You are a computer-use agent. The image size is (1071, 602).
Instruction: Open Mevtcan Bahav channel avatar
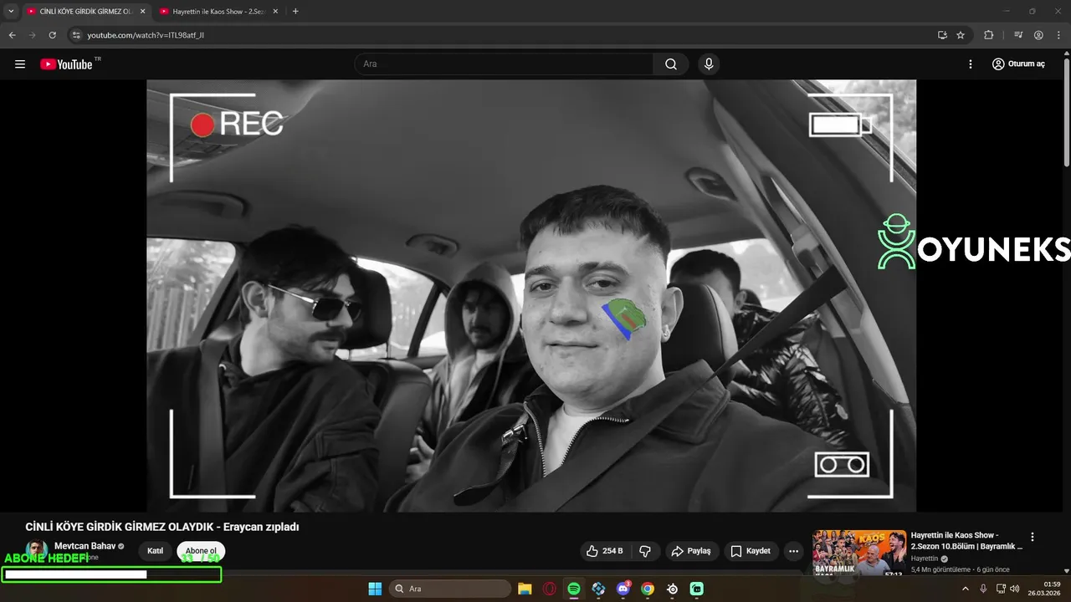click(37, 551)
